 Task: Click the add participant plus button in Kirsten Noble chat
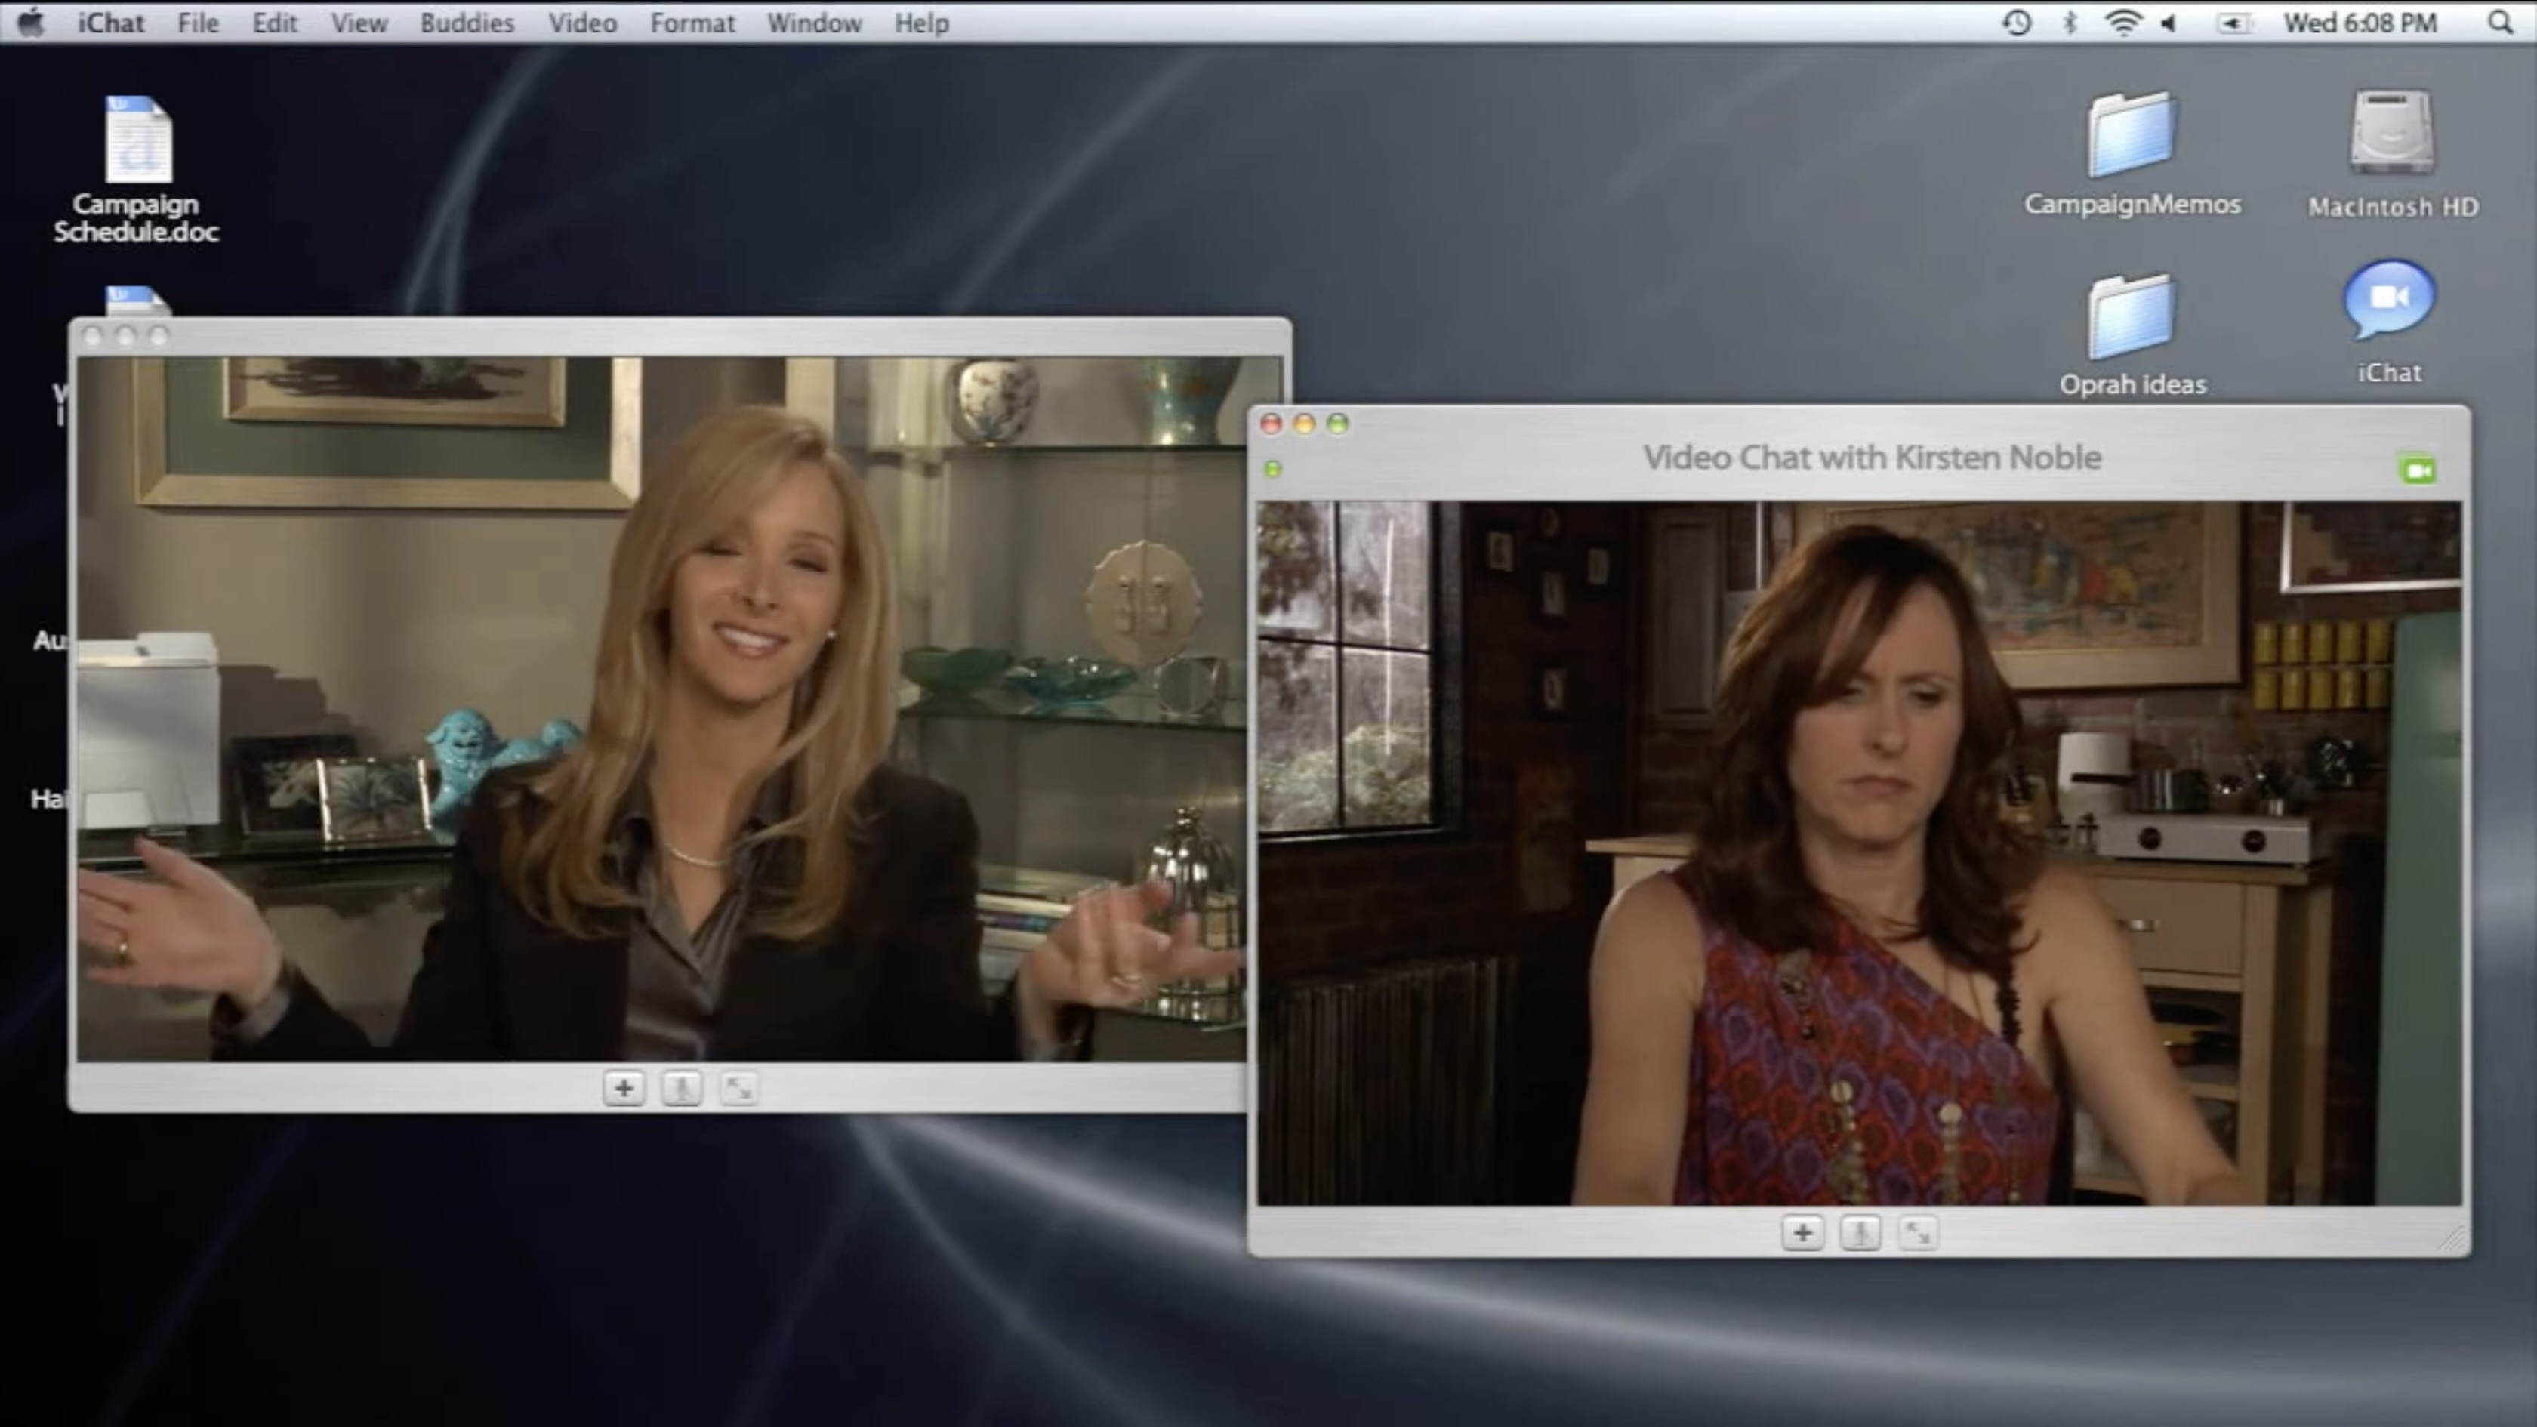[1802, 1232]
